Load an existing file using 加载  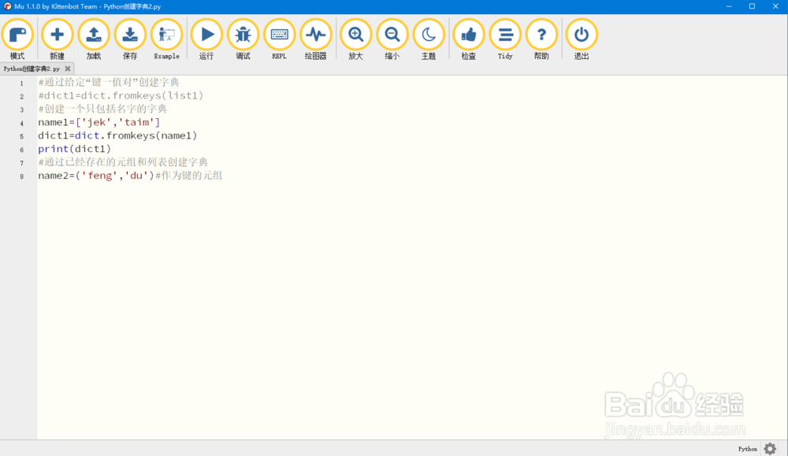point(94,35)
